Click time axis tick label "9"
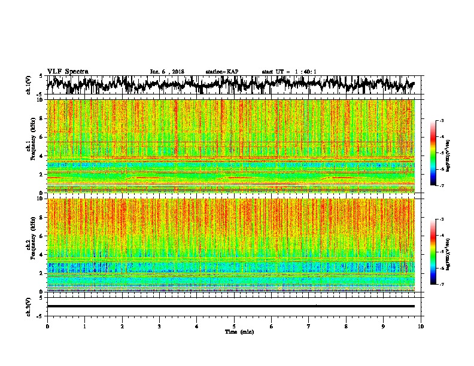474x366 pixels. click(383, 327)
